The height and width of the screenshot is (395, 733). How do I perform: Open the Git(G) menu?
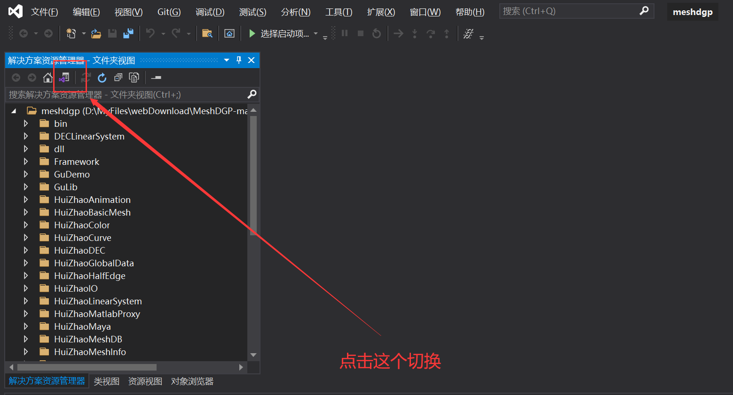pyautogui.click(x=169, y=12)
